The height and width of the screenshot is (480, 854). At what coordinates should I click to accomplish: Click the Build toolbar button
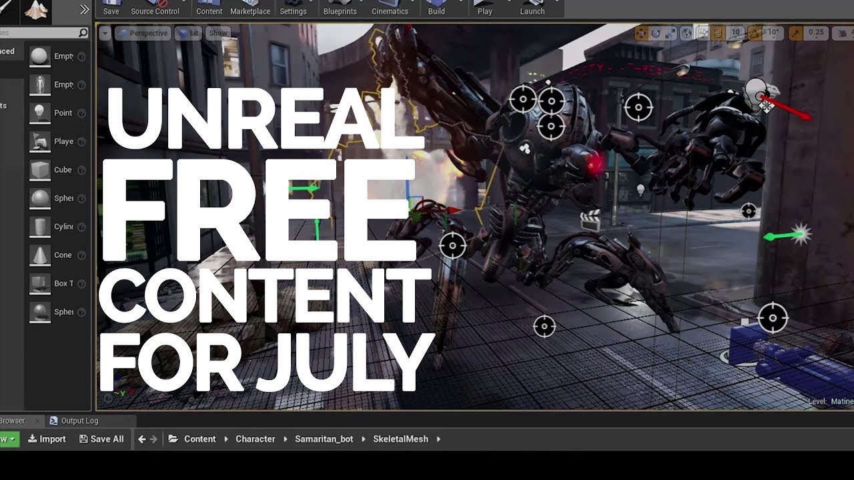(436, 8)
